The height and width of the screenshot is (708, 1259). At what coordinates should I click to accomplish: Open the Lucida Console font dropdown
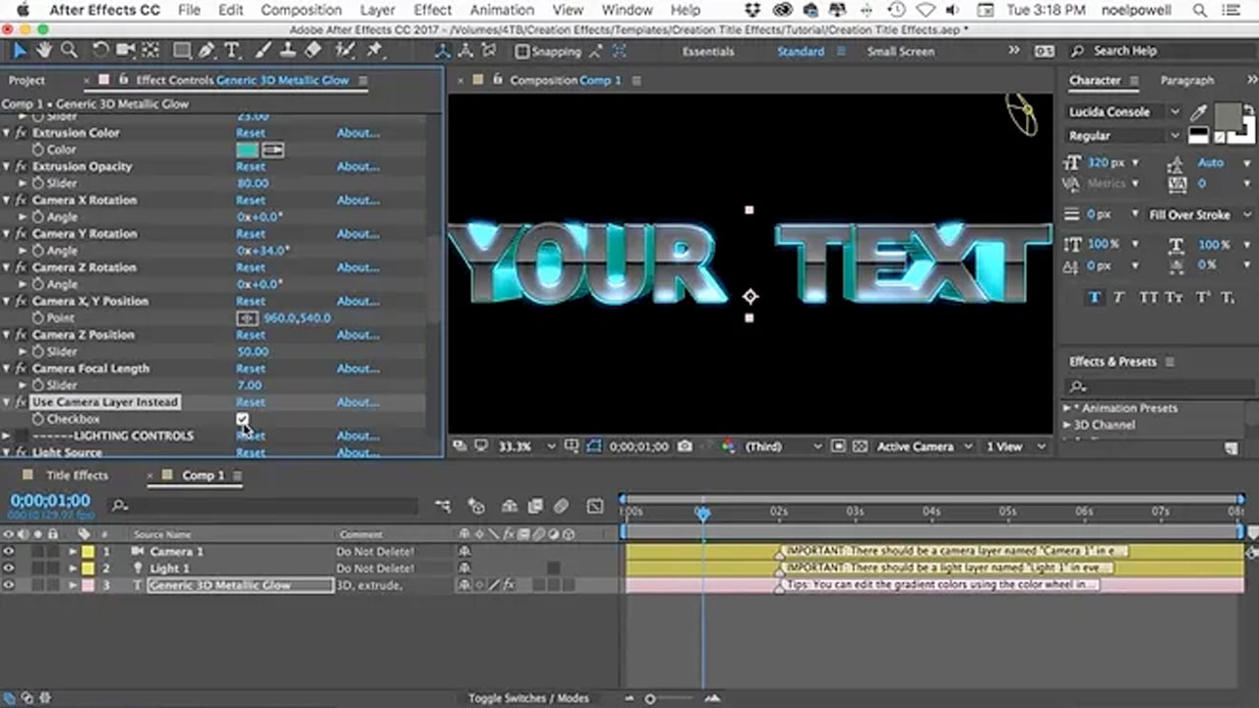(1174, 112)
